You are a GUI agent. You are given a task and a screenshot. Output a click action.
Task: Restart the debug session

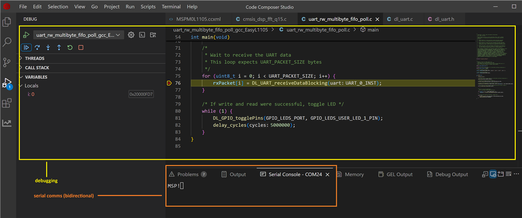point(70,48)
